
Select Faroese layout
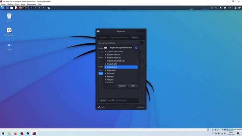[121, 76]
